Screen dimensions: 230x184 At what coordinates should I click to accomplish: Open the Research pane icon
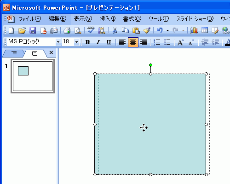pyautogui.click(x=102, y=30)
